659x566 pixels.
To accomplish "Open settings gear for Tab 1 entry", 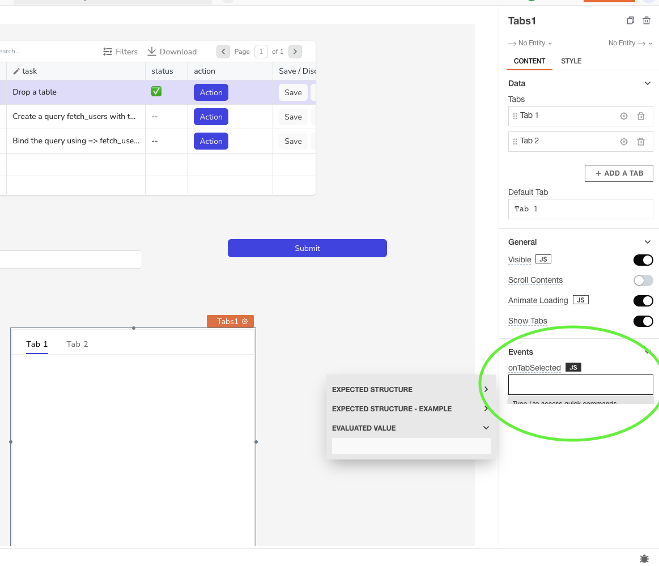I will click(x=623, y=116).
